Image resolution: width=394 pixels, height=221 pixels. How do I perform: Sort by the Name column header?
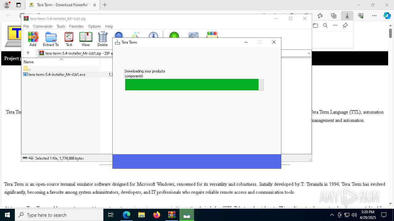pyautogui.click(x=61, y=62)
